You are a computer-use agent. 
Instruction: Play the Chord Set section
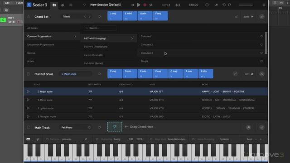pos(100,17)
